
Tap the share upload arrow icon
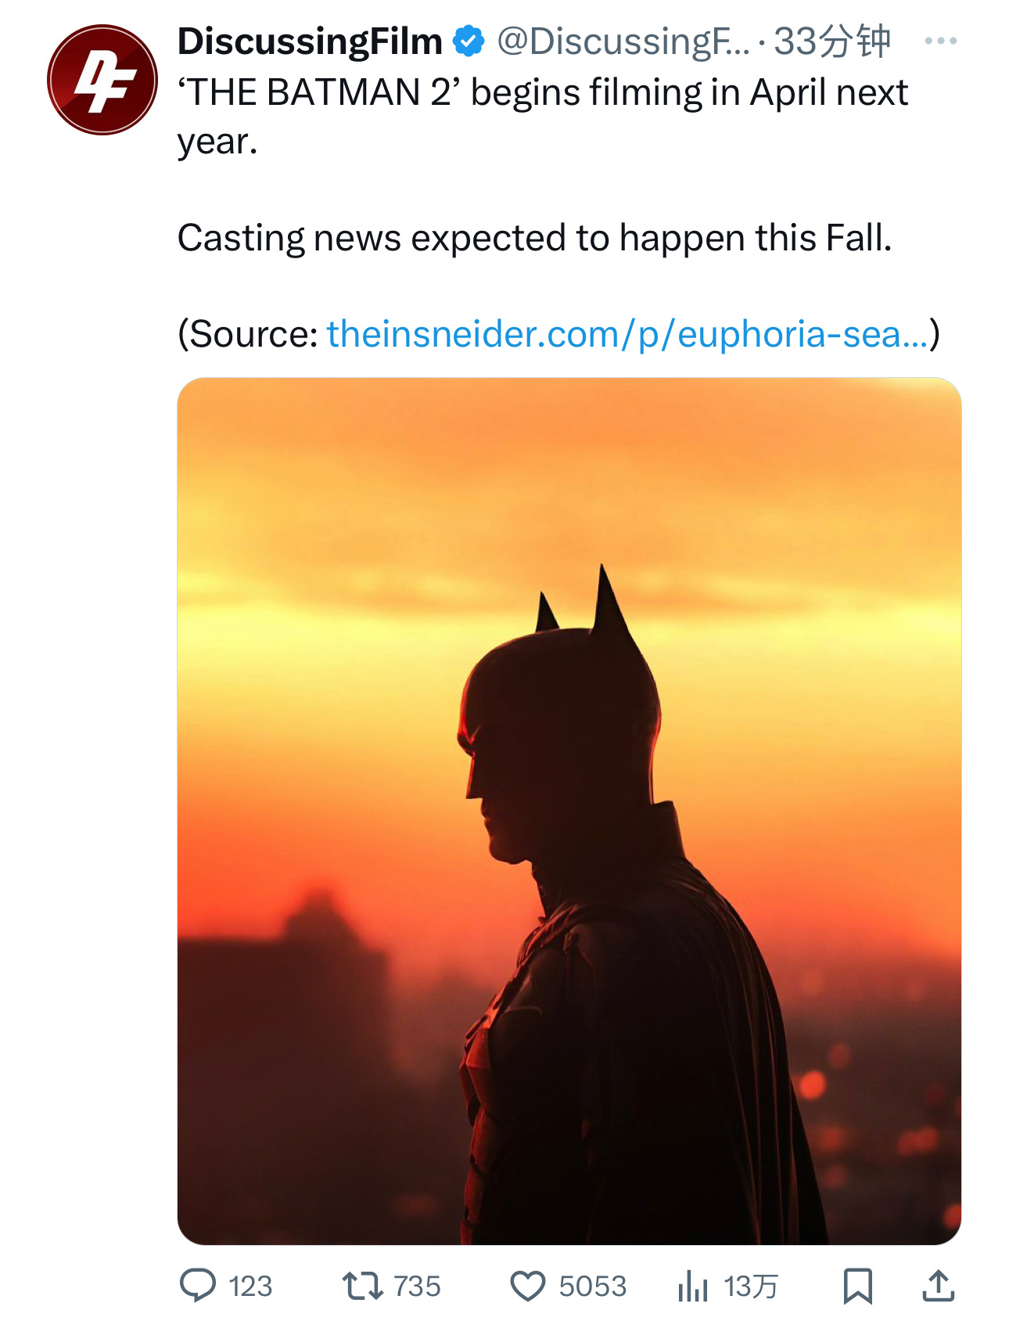(x=939, y=1286)
